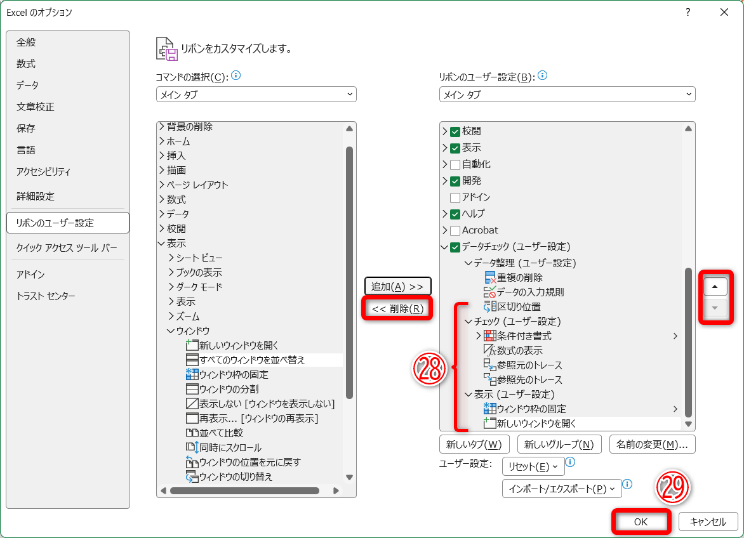The image size is (744, 538).
Task: Click the 名前の変更 button
Action: [652, 444]
